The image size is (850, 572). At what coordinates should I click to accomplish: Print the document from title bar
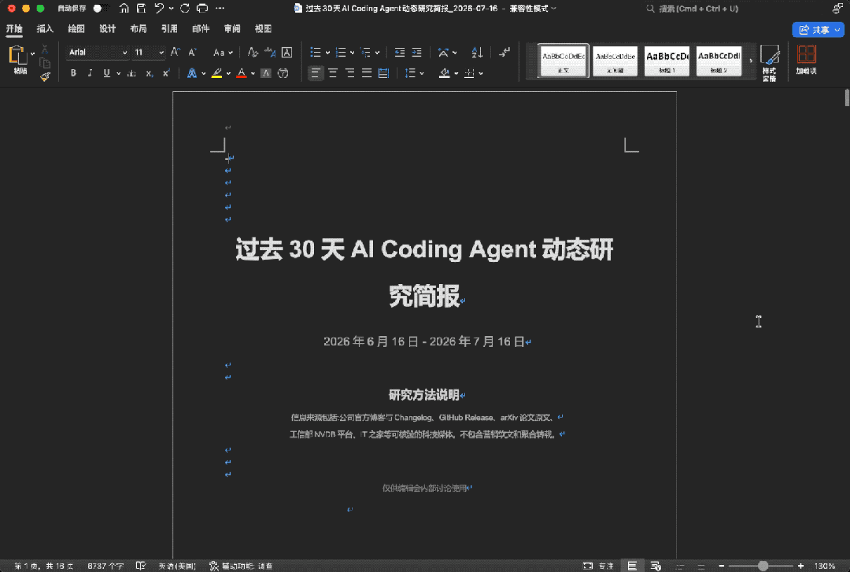202,8
